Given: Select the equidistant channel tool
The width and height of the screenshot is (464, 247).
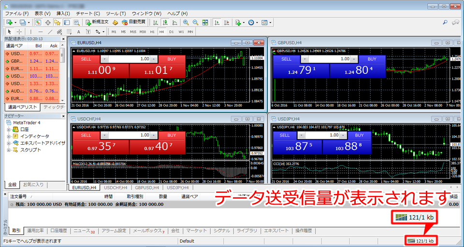Looking at the screenshot, I should [x=59, y=32].
